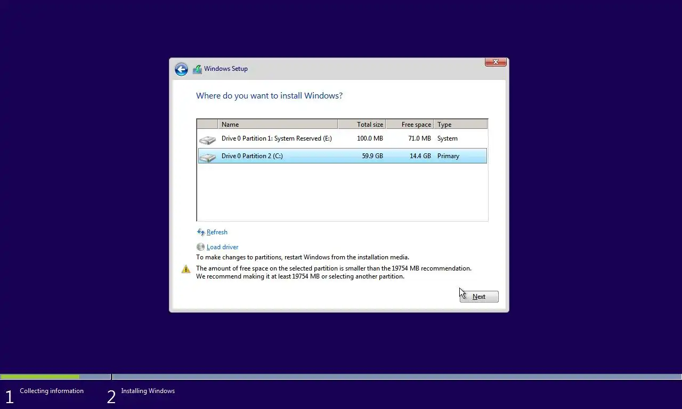Image resolution: width=682 pixels, height=409 pixels.
Task: Click the 'Installing Windows' step label
Action: tap(148, 391)
